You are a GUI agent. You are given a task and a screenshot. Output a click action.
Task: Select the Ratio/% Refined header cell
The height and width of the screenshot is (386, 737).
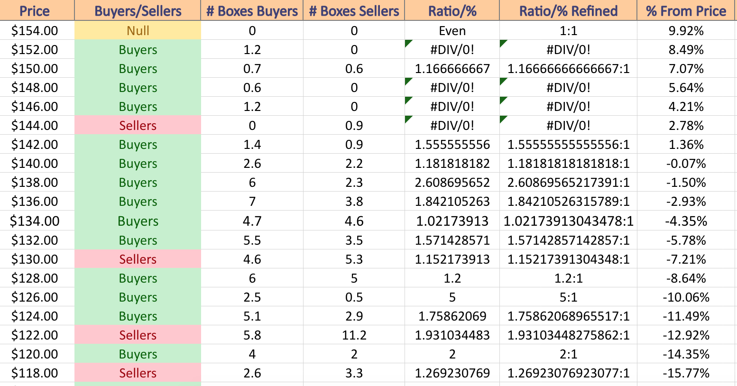click(x=568, y=10)
